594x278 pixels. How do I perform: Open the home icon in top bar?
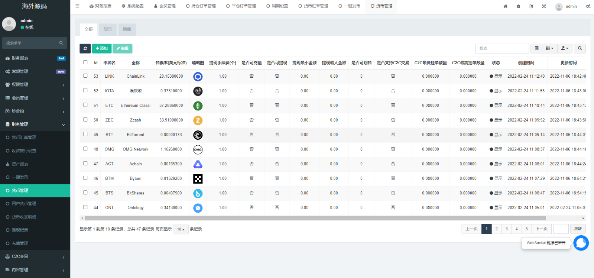pos(505,6)
